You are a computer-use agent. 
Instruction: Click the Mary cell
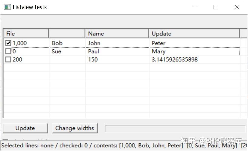(x=159, y=51)
